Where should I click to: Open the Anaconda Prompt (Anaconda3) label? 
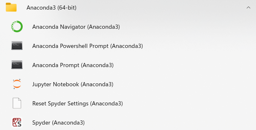click(73, 65)
